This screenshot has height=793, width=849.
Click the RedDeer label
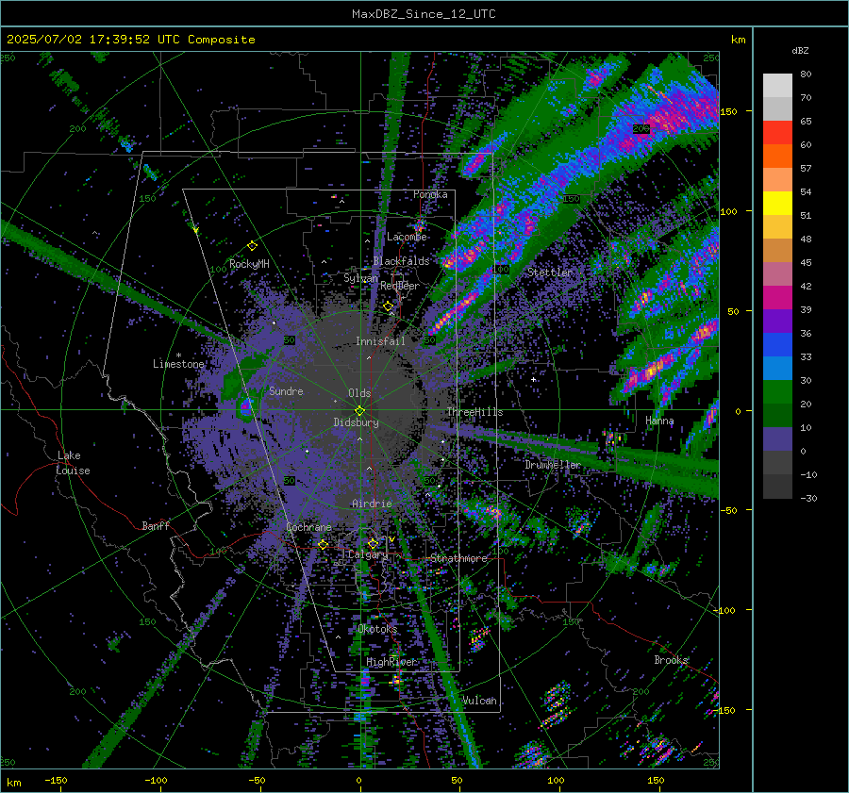pyautogui.click(x=400, y=286)
